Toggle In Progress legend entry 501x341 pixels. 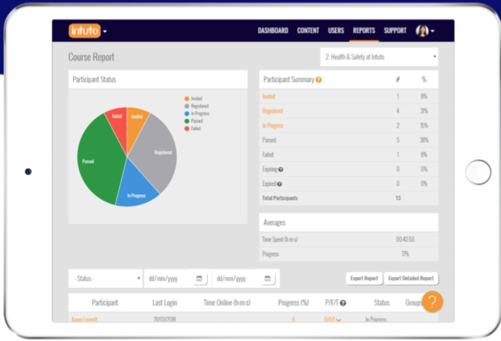click(197, 113)
